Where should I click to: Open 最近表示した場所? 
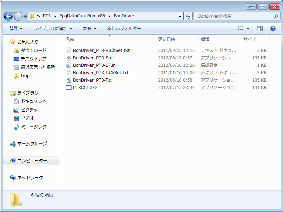[38, 67]
